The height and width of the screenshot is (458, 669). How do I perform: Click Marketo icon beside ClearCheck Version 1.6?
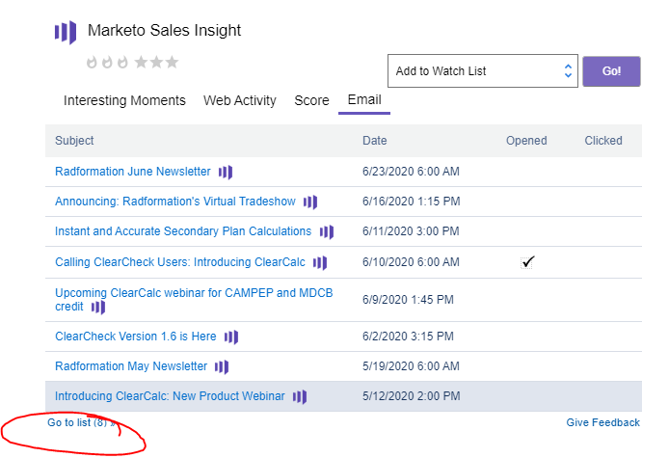click(231, 337)
